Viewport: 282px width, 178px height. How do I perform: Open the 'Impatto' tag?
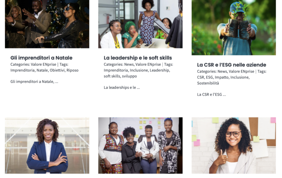[x=222, y=77]
